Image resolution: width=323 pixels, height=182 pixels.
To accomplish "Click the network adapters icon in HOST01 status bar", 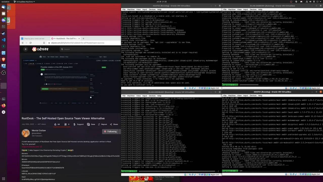I will click(293, 174).
